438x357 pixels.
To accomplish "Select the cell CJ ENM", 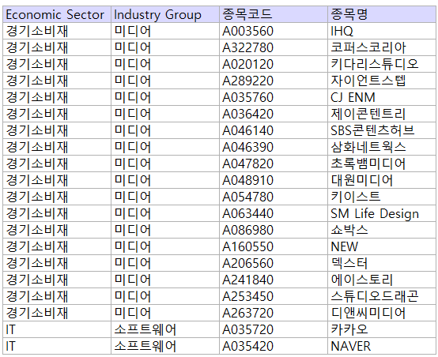I will 382,97.
